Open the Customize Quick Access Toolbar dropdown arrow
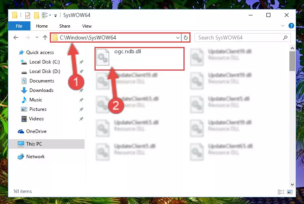 pyautogui.click(x=56, y=15)
